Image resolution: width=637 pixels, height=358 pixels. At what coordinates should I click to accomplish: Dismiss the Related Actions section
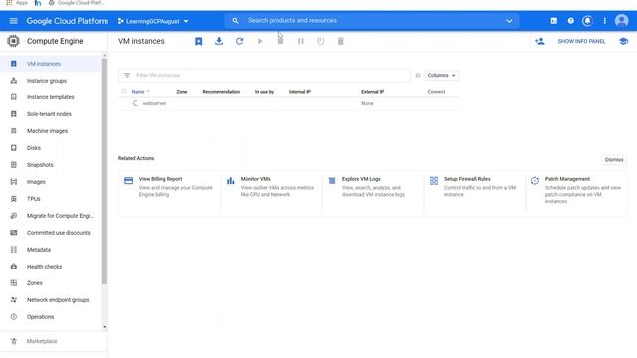pos(614,160)
